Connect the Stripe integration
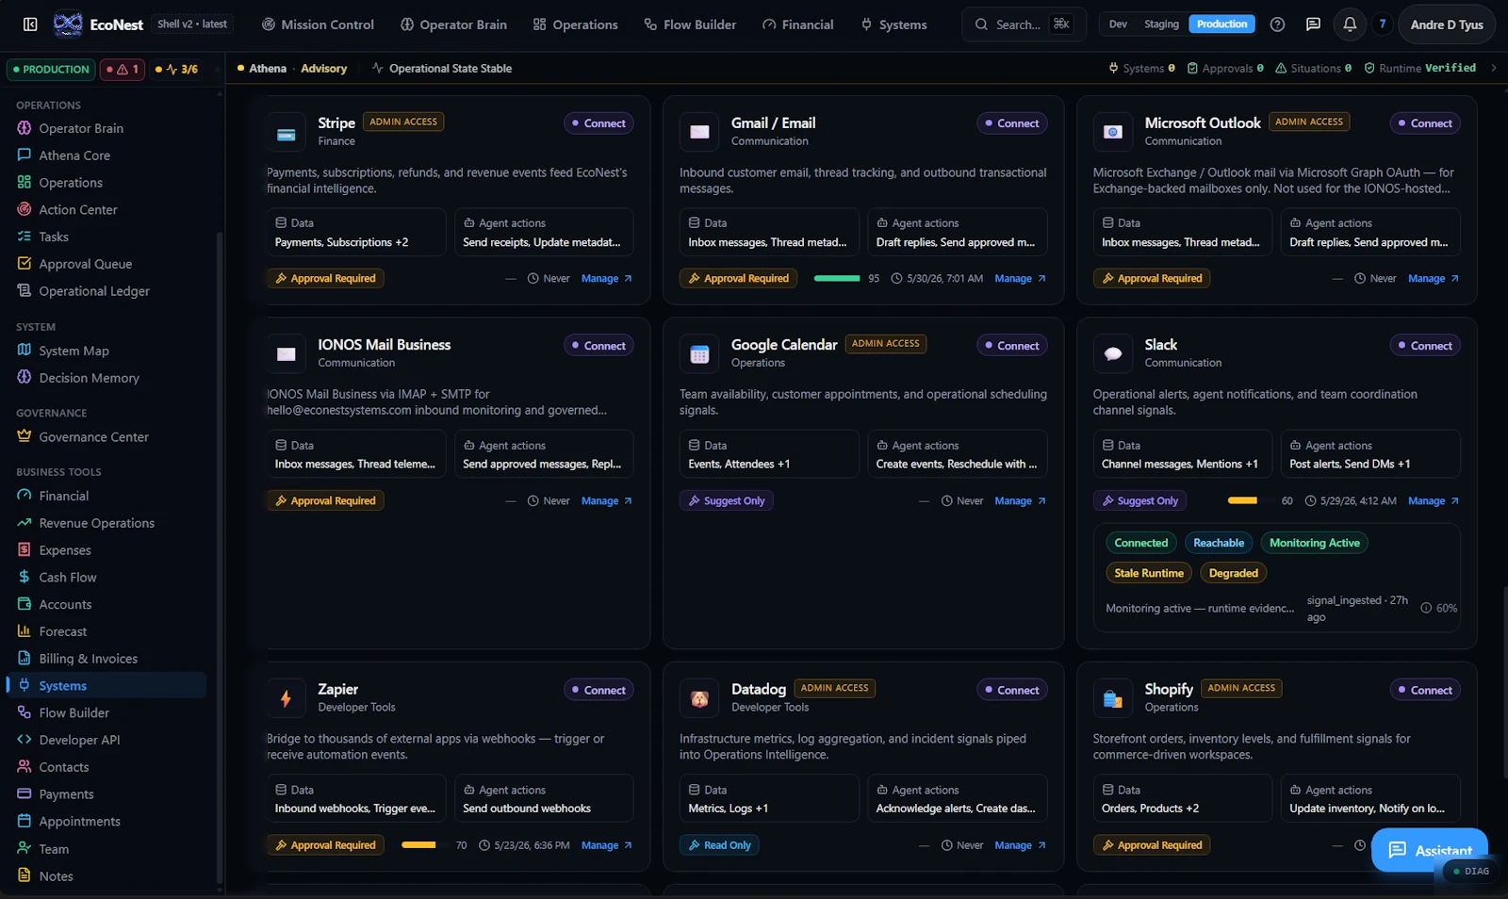1508x899 pixels. click(x=598, y=123)
